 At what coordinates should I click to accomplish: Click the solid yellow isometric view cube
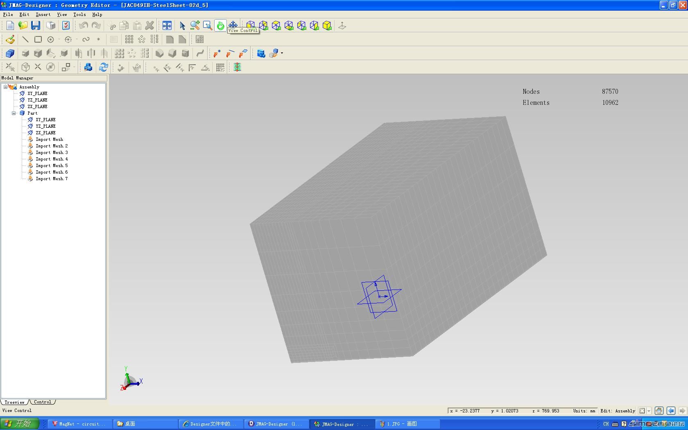(327, 26)
